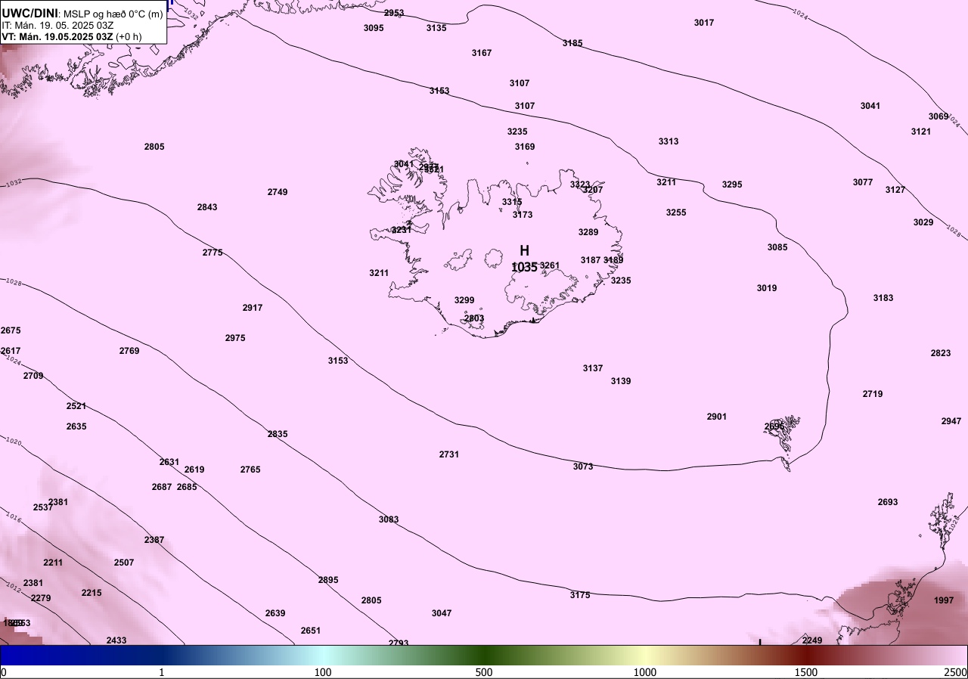Click the 0 label on the color scale
The width and height of the screenshot is (968, 679).
4,672
